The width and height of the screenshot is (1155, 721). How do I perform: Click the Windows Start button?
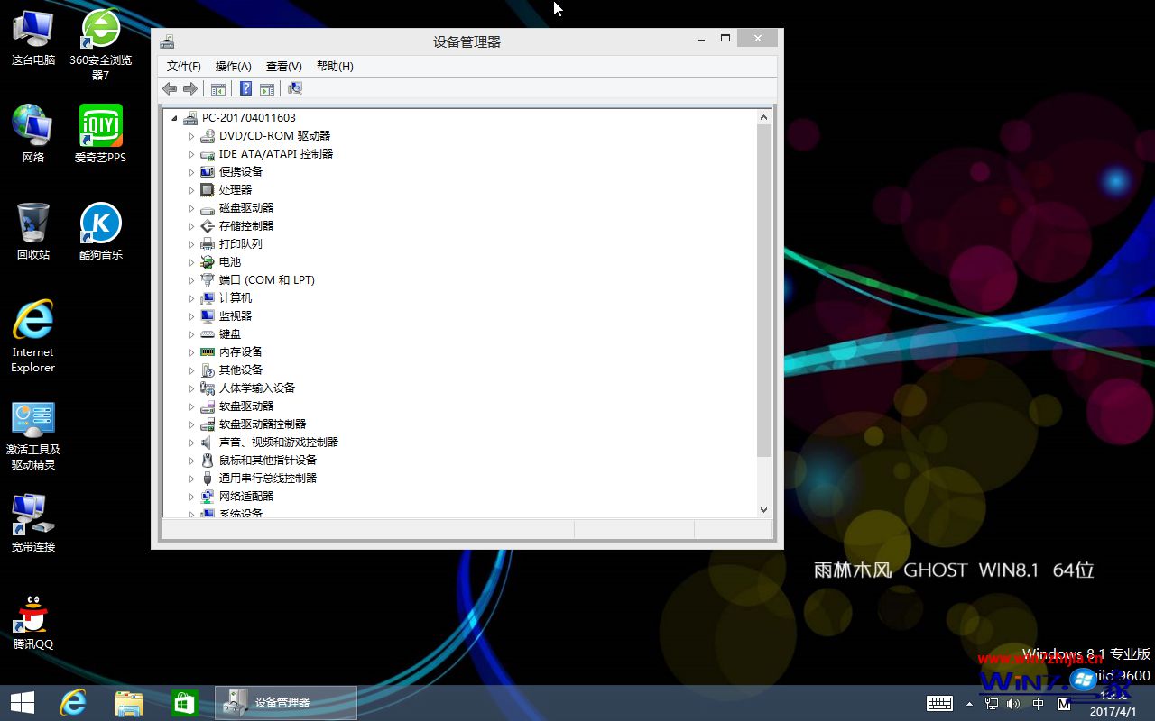point(23,702)
